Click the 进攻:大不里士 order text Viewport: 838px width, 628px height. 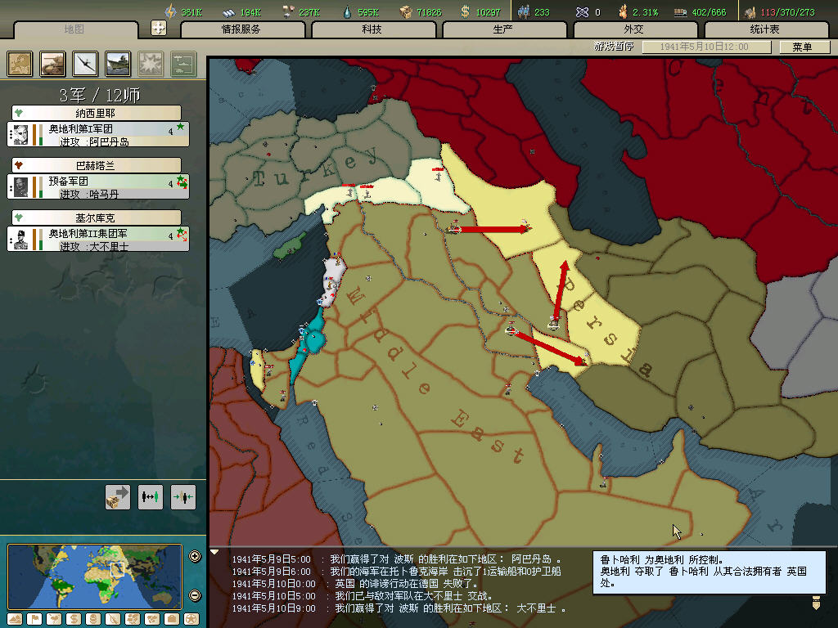(x=94, y=247)
